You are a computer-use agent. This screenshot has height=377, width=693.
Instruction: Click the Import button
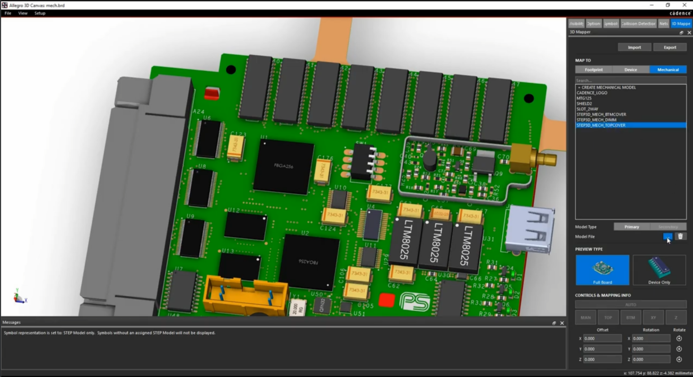tap(634, 47)
